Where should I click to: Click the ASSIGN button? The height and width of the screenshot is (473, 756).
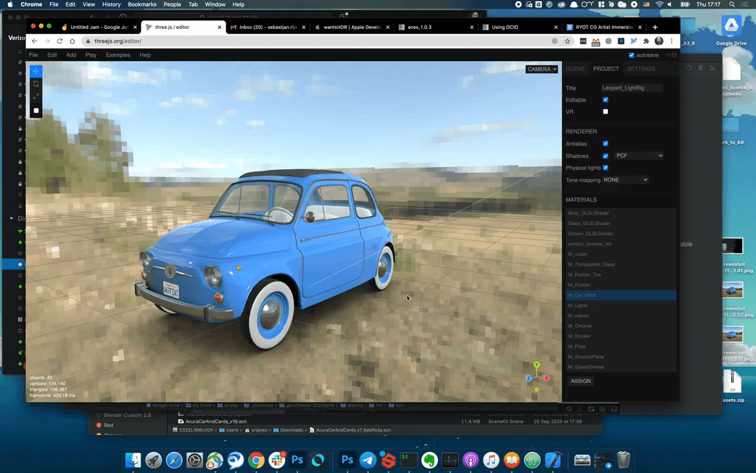pyautogui.click(x=580, y=381)
